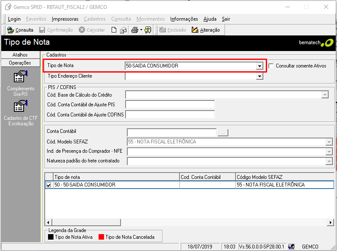The height and width of the screenshot is (251, 337).
Task: Click the Alteração toolbar button
Action: click(x=206, y=30)
